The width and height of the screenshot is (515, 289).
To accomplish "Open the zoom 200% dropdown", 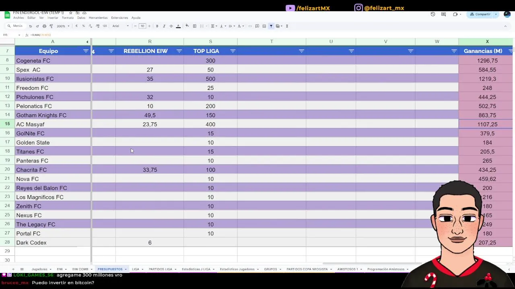I will pyautogui.click(x=63, y=26).
